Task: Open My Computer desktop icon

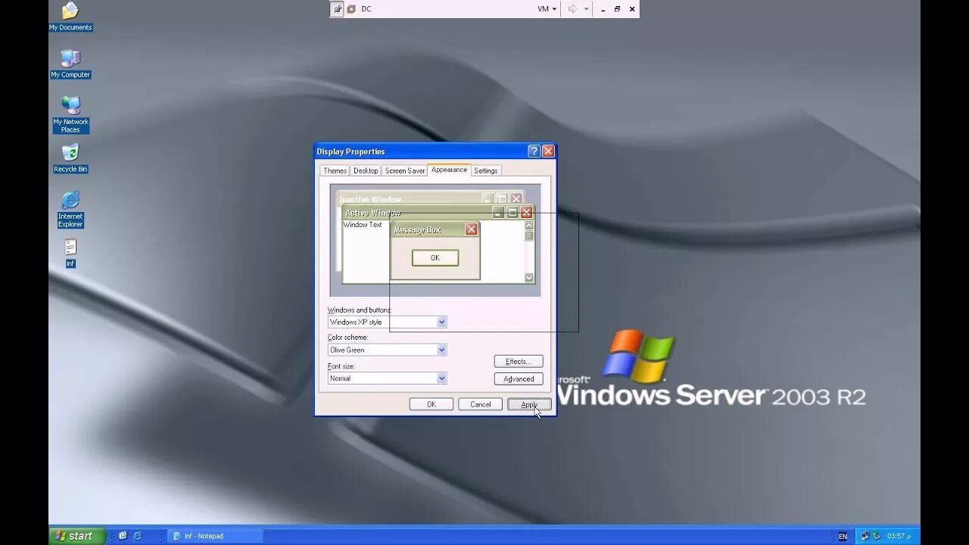Action: tap(70, 64)
